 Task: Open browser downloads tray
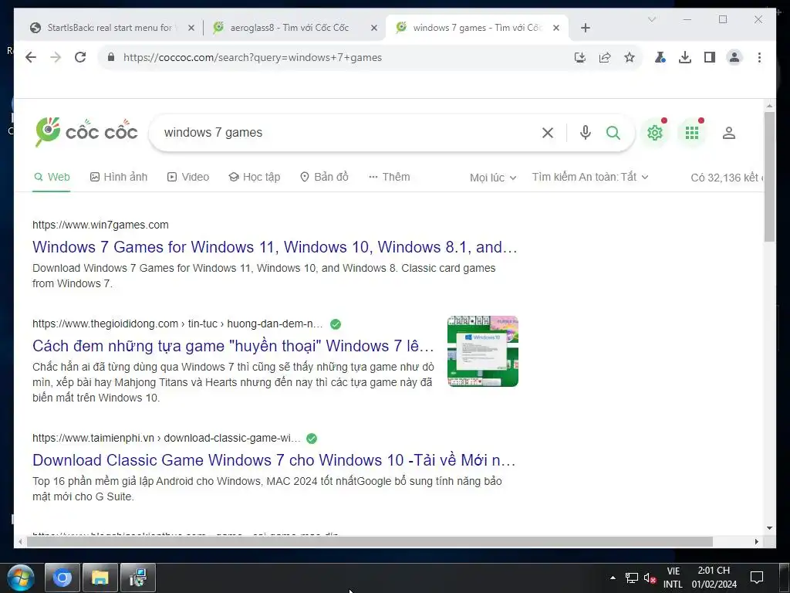[x=685, y=57]
